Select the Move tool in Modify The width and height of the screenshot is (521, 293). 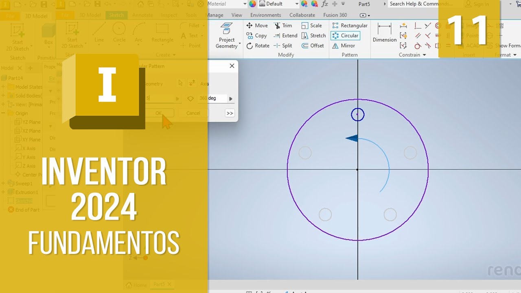pyautogui.click(x=257, y=26)
